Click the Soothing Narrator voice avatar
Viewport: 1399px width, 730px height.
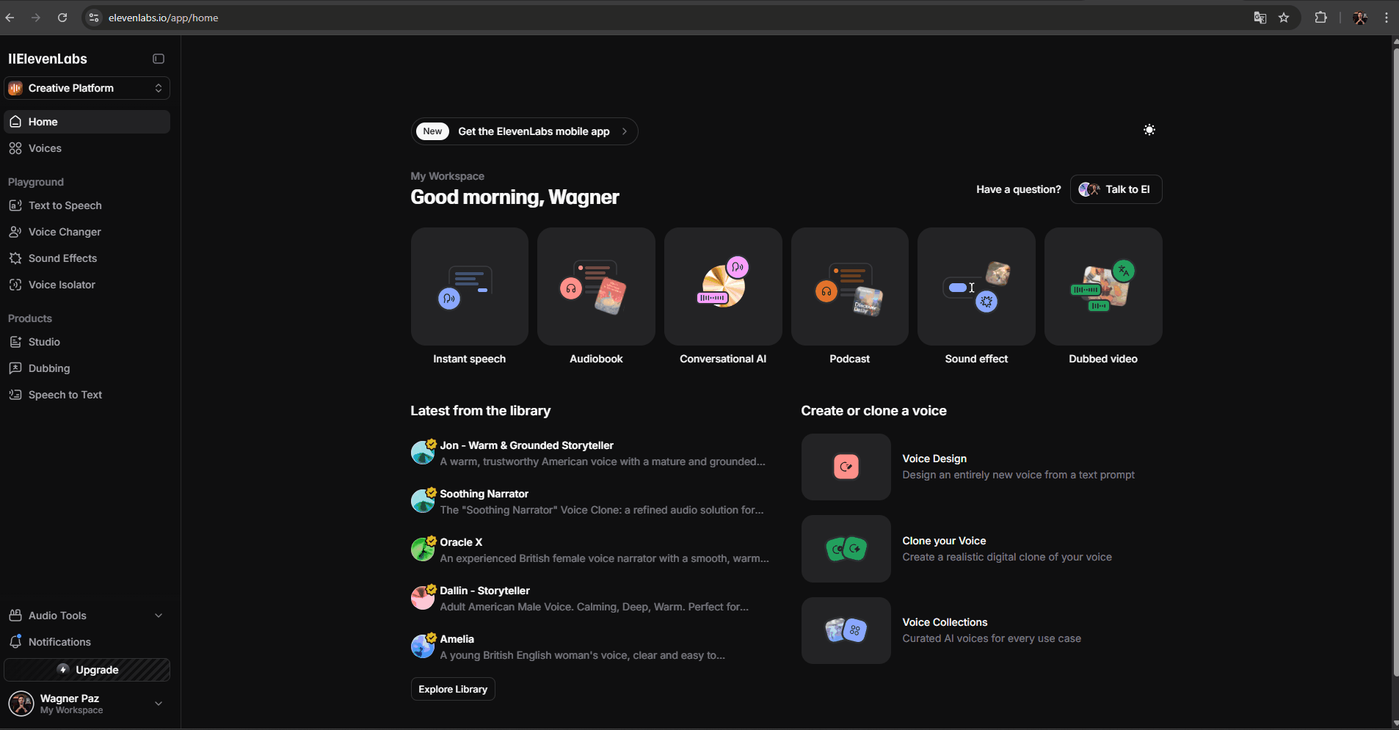click(423, 501)
